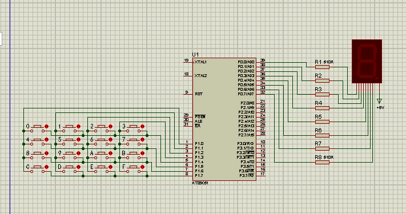The image size is (406, 214).
Task: Click the P1.0 pin label
Action: [x=199, y=144]
